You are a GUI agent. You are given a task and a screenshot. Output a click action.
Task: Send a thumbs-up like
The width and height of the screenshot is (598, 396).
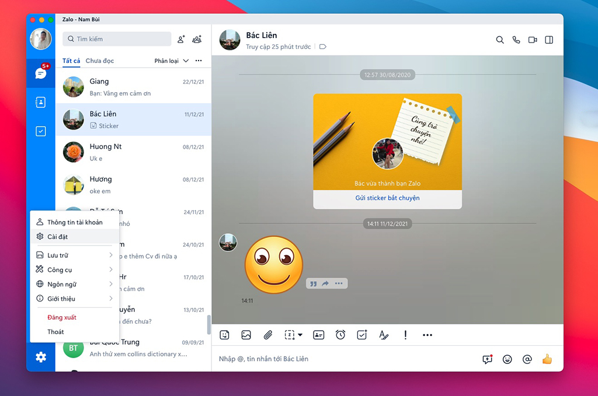pyautogui.click(x=547, y=359)
